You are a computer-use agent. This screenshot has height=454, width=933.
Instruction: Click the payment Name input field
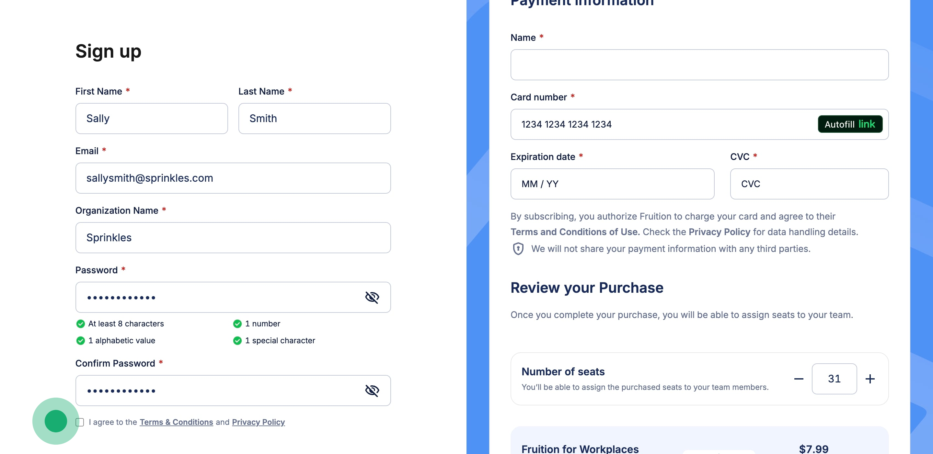699,65
